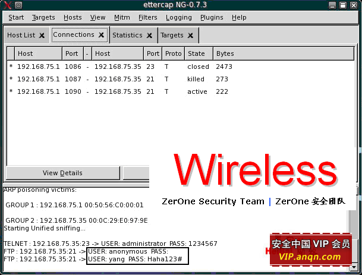Image resolution: width=362 pixels, height=275 pixels.
Task: Select the killed connection on port 1087
Action: tap(180, 79)
